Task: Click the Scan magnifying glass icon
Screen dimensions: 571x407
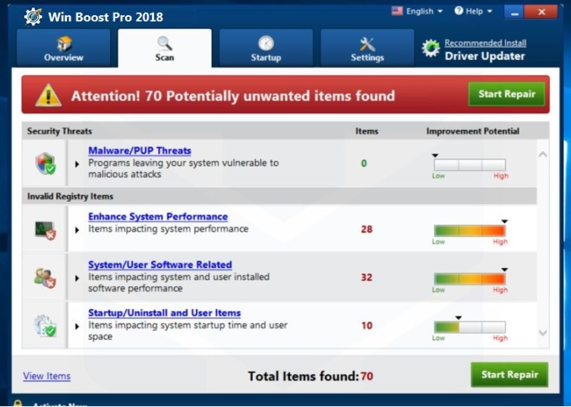Action: point(165,43)
